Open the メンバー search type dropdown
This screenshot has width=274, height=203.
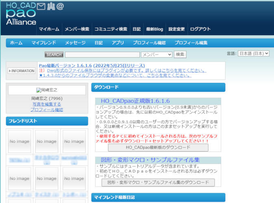157,55
